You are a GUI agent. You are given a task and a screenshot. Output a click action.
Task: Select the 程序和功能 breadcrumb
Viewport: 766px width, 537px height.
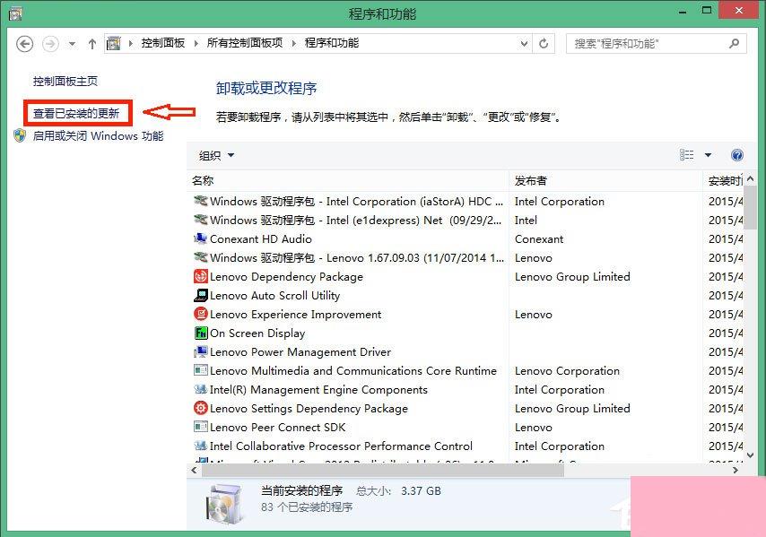coord(332,43)
